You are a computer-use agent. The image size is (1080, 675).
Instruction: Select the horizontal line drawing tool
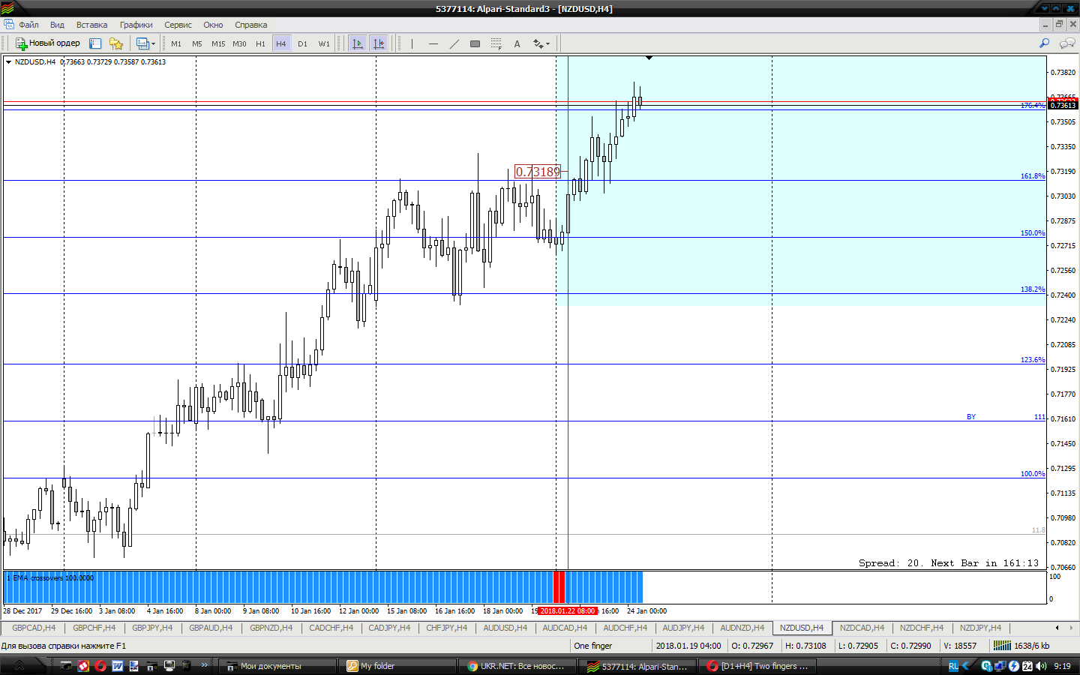pos(433,43)
